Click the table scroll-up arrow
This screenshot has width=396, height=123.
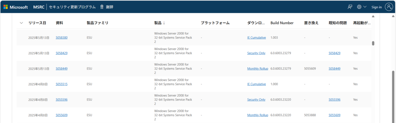[x=373, y=16]
